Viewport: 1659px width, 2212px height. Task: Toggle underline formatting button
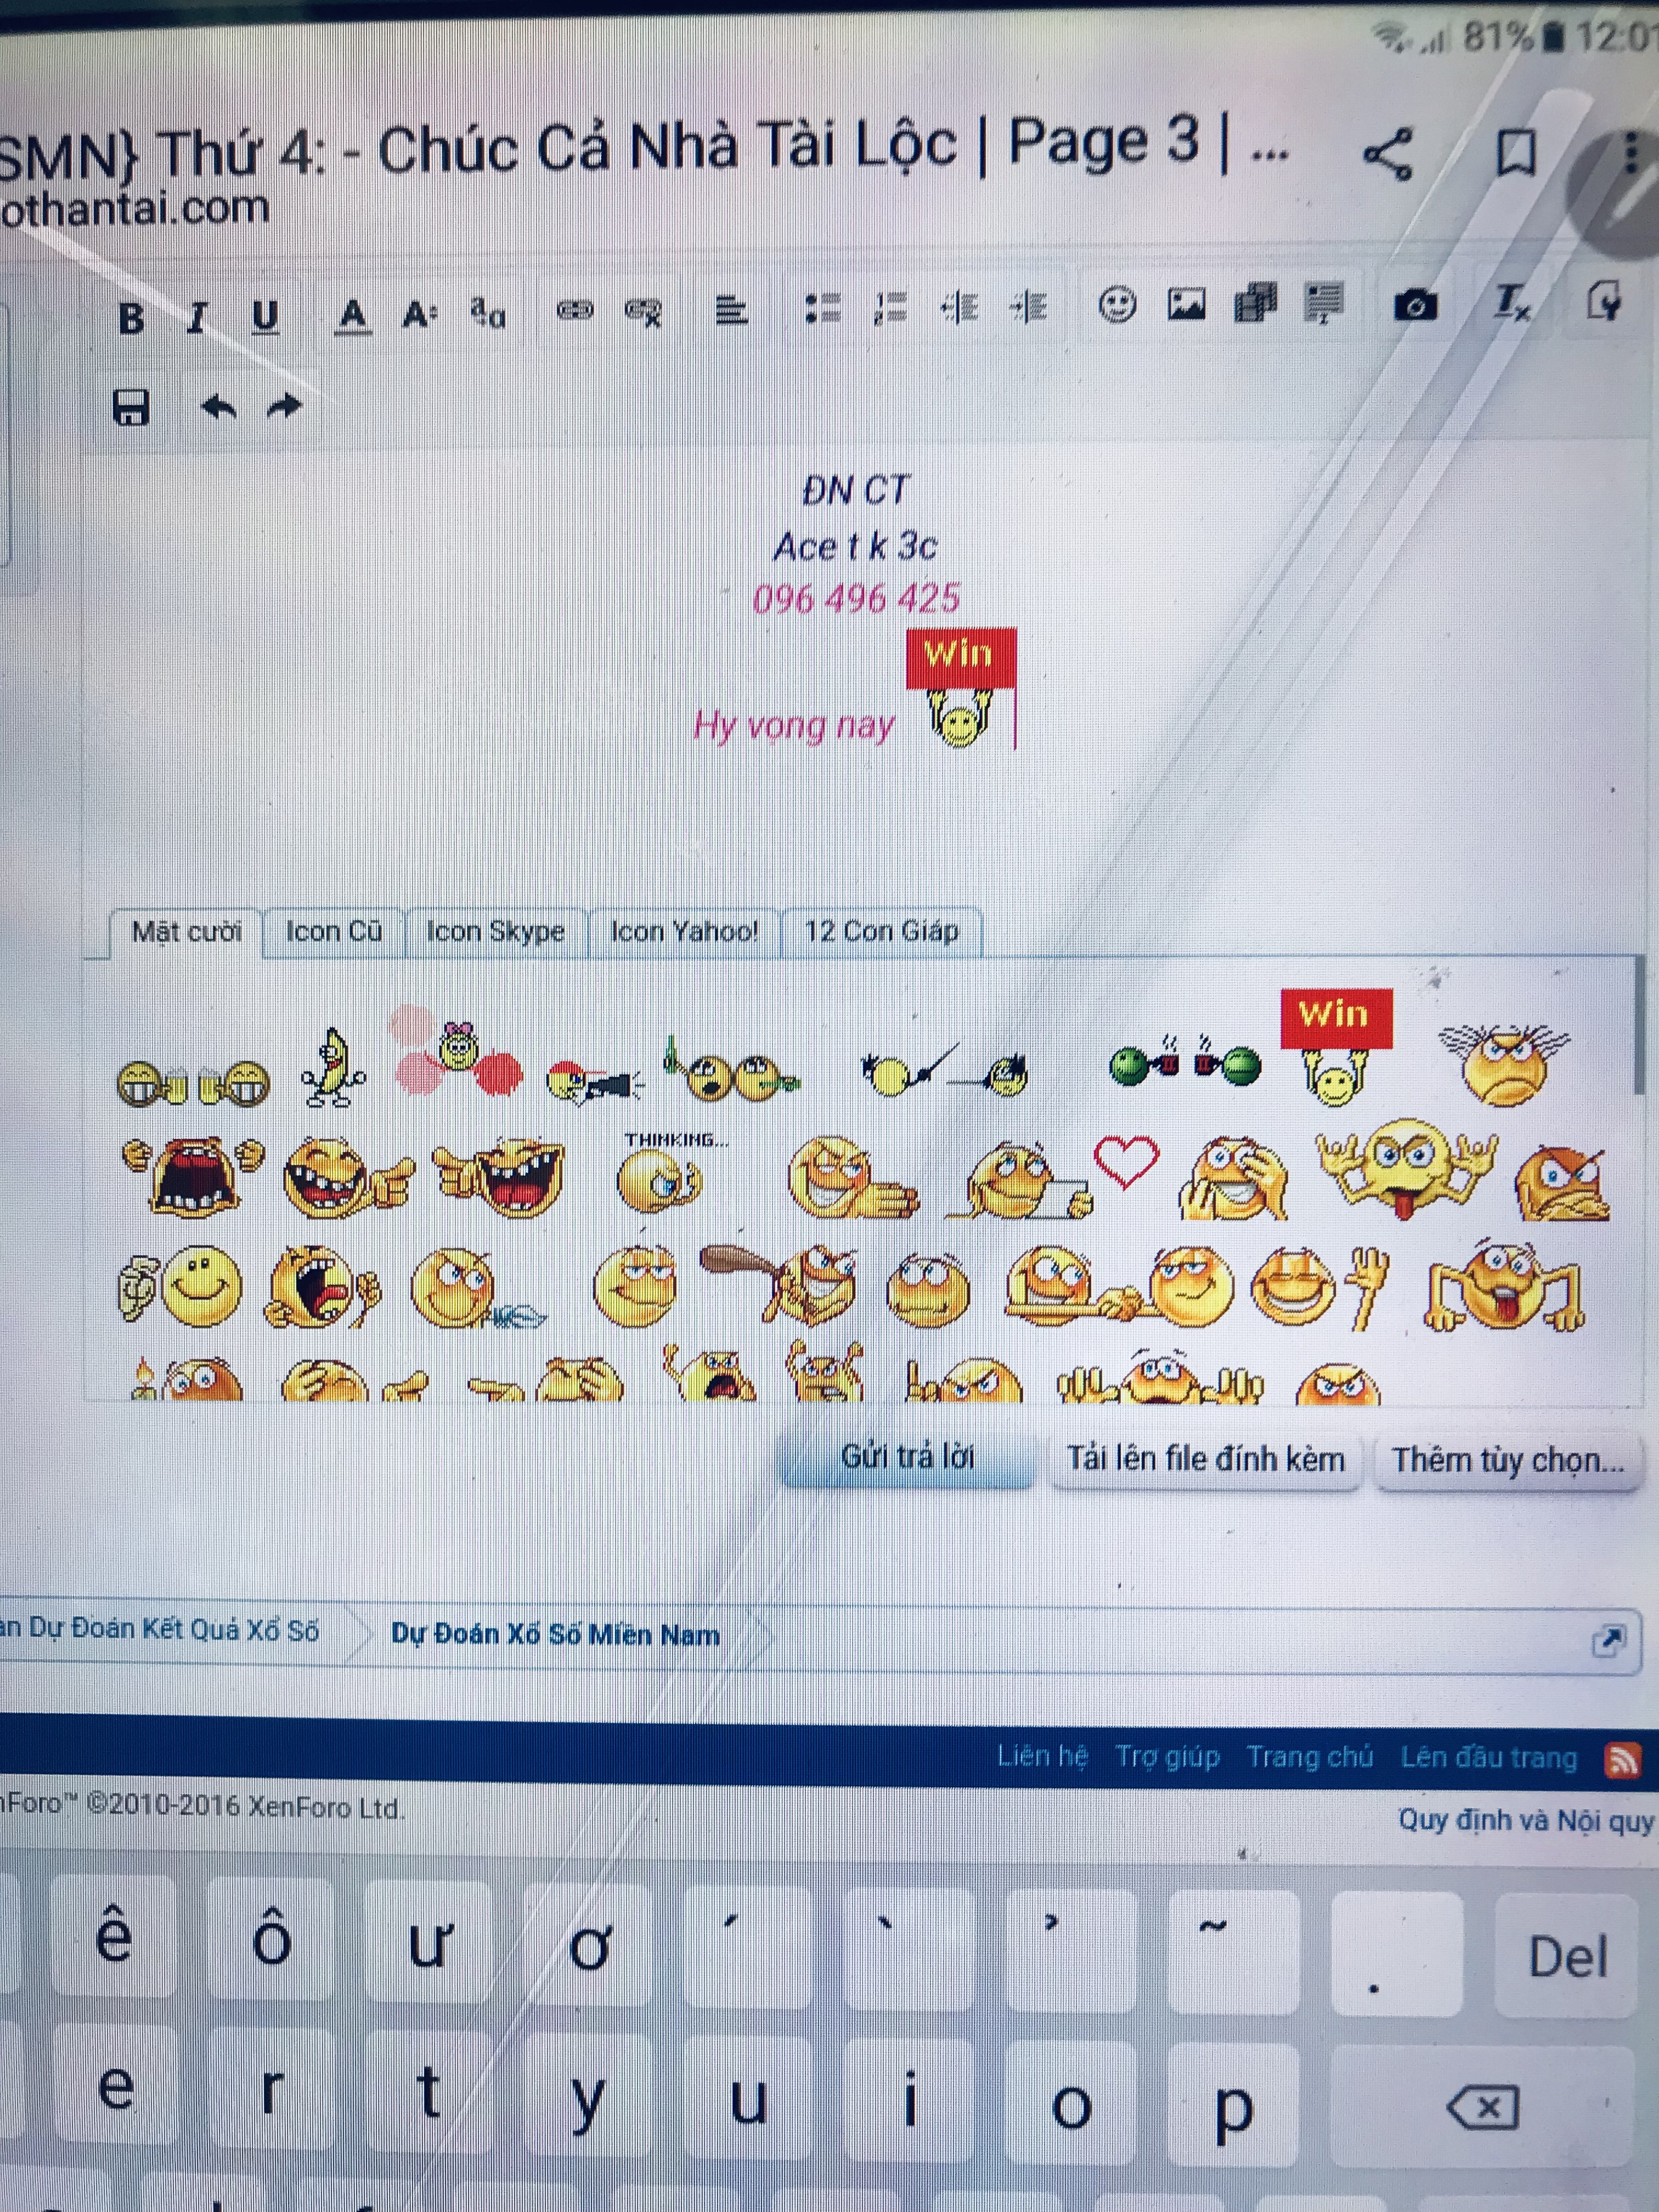coord(265,318)
